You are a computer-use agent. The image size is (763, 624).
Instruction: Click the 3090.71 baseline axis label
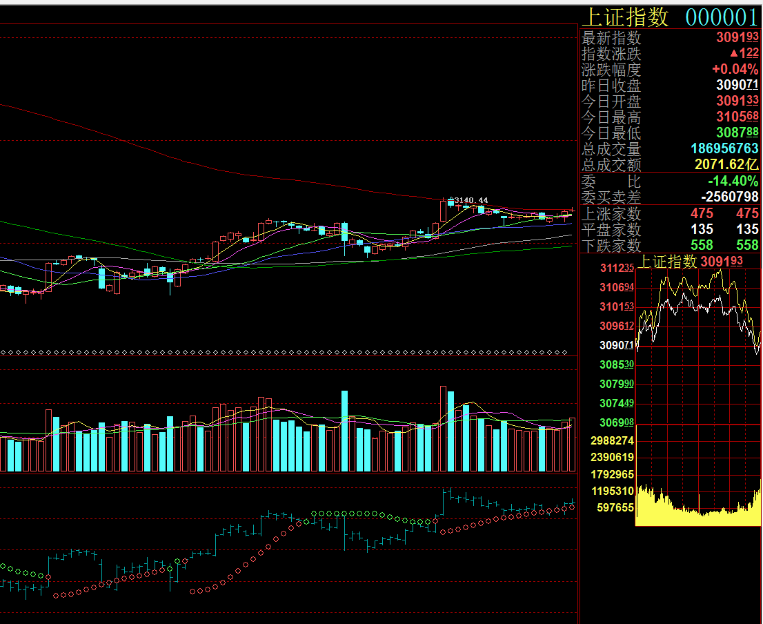[x=617, y=345]
